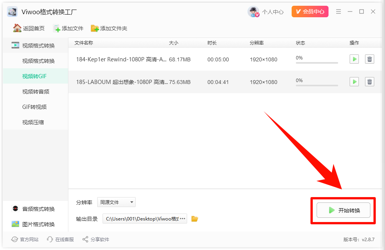
Task: Open 会员中心 membership button
Action: tap(310, 12)
